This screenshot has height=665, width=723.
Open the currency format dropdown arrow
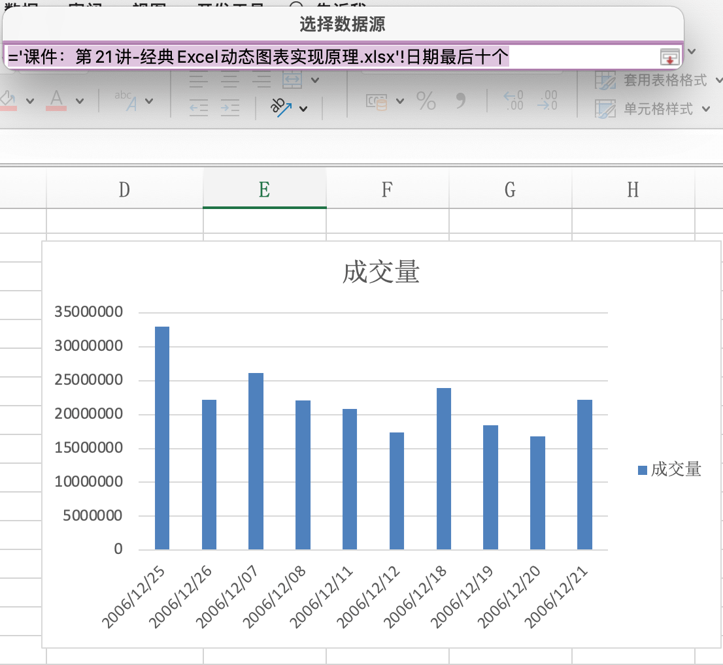pos(400,101)
